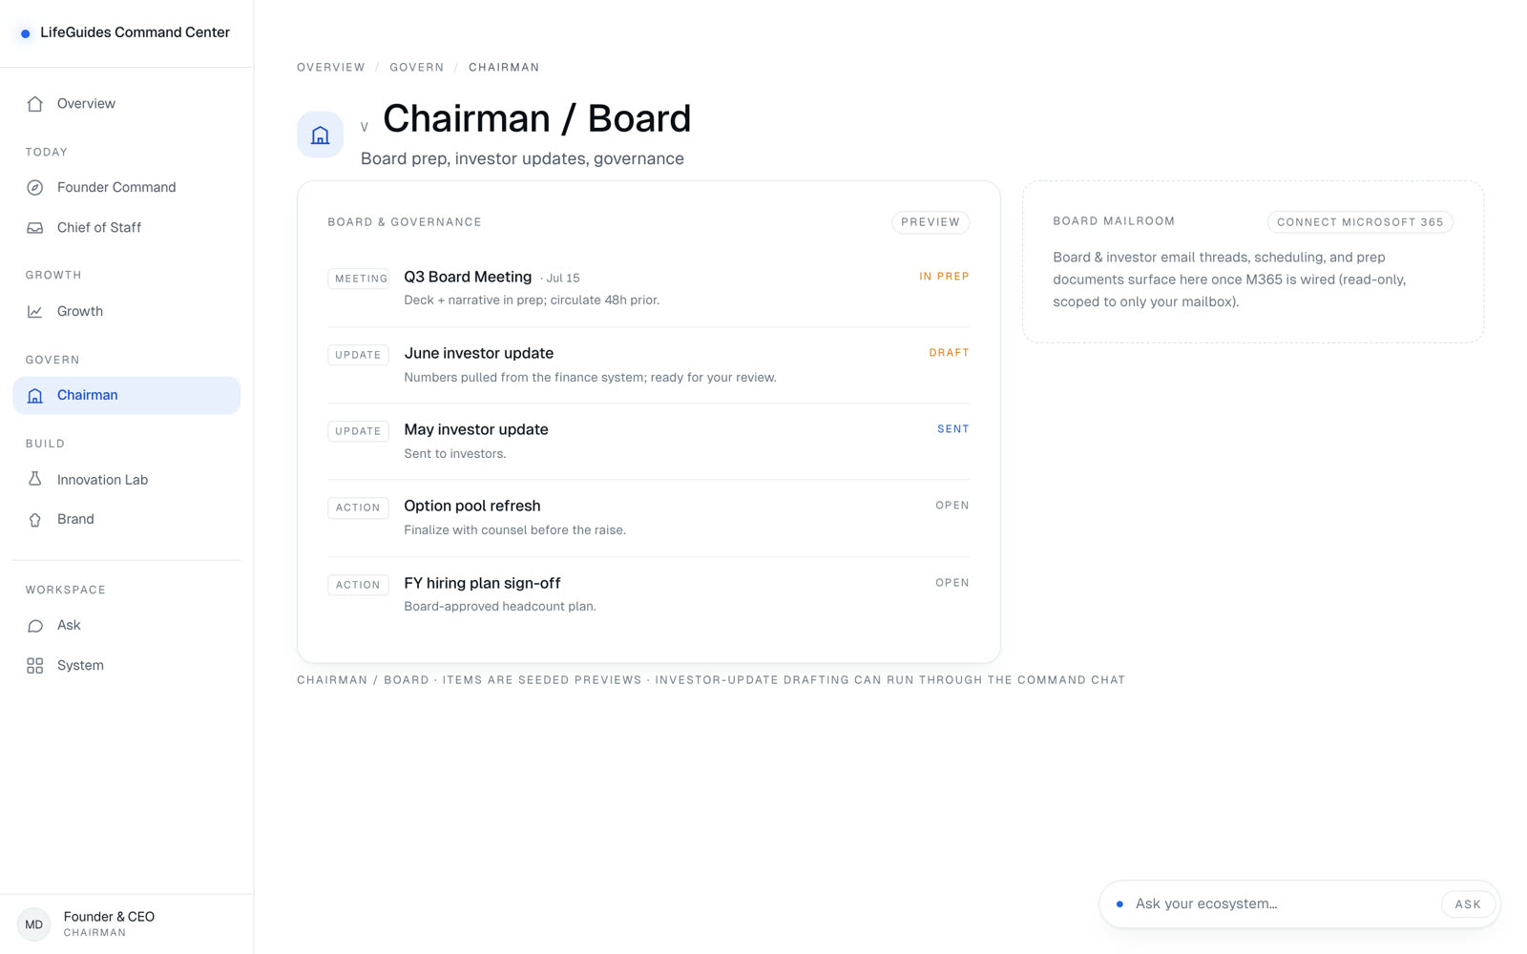
Task: Click the UPDATE tag on May investor update
Action: [358, 431]
